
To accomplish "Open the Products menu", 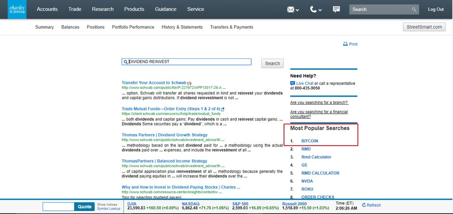I will tap(134, 9).
